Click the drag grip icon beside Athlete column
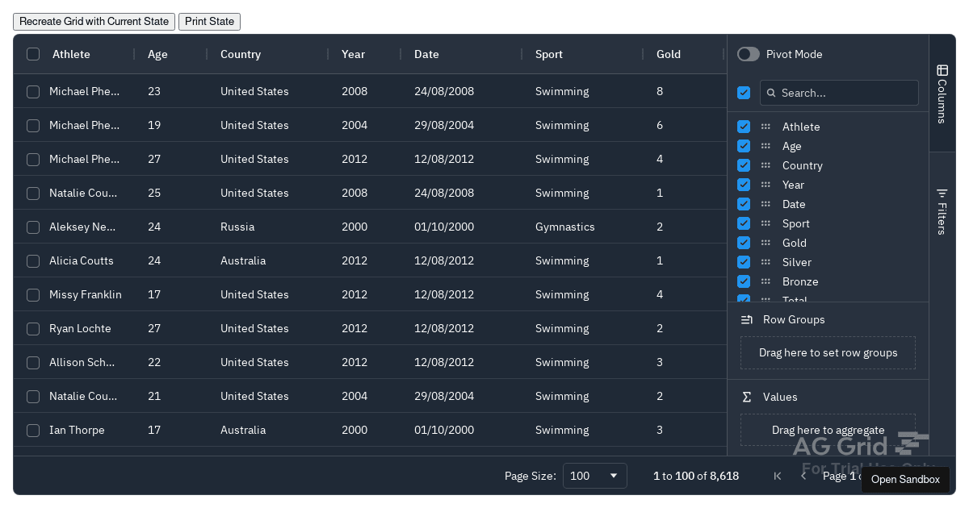969x508 pixels. tap(766, 127)
